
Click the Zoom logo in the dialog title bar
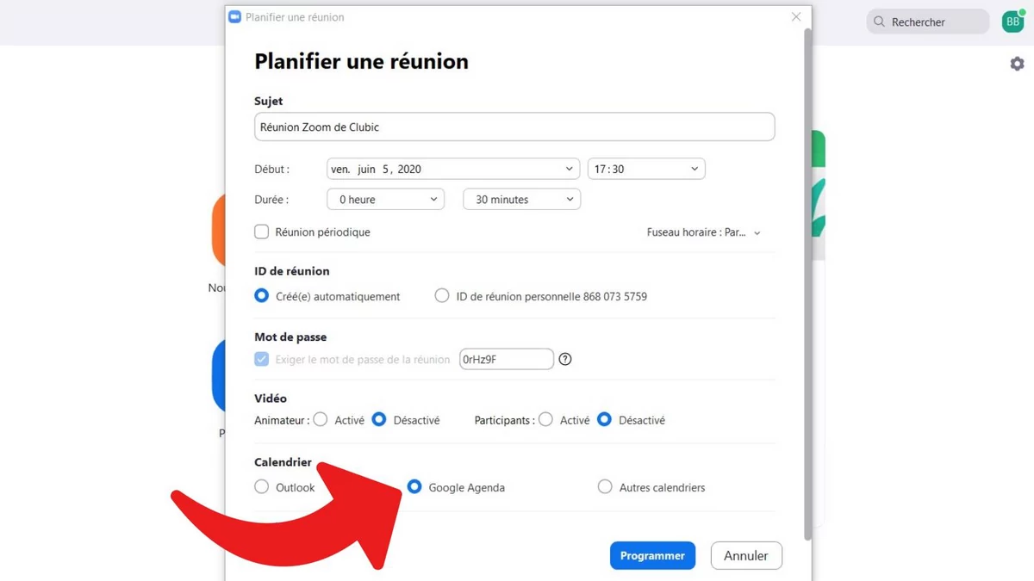pos(234,17)
